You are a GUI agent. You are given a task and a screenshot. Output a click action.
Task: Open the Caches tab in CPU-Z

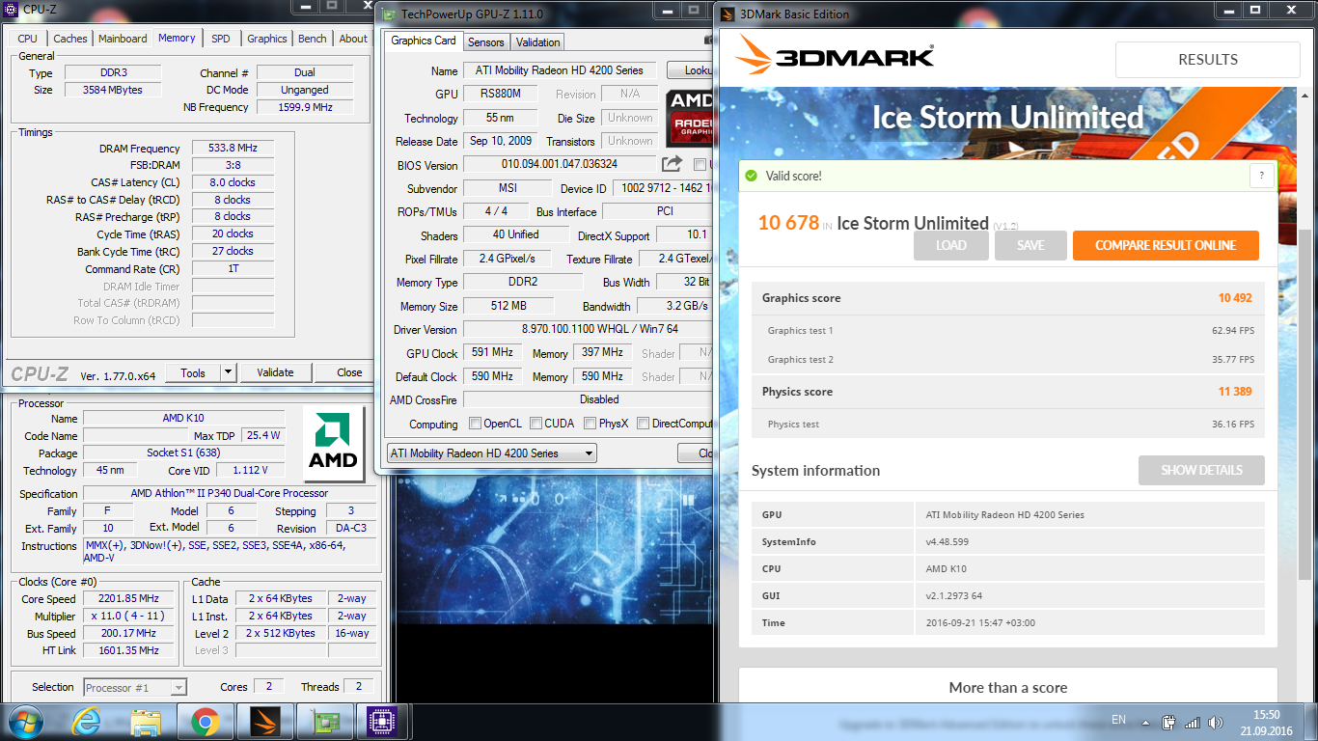click(70, 39)
